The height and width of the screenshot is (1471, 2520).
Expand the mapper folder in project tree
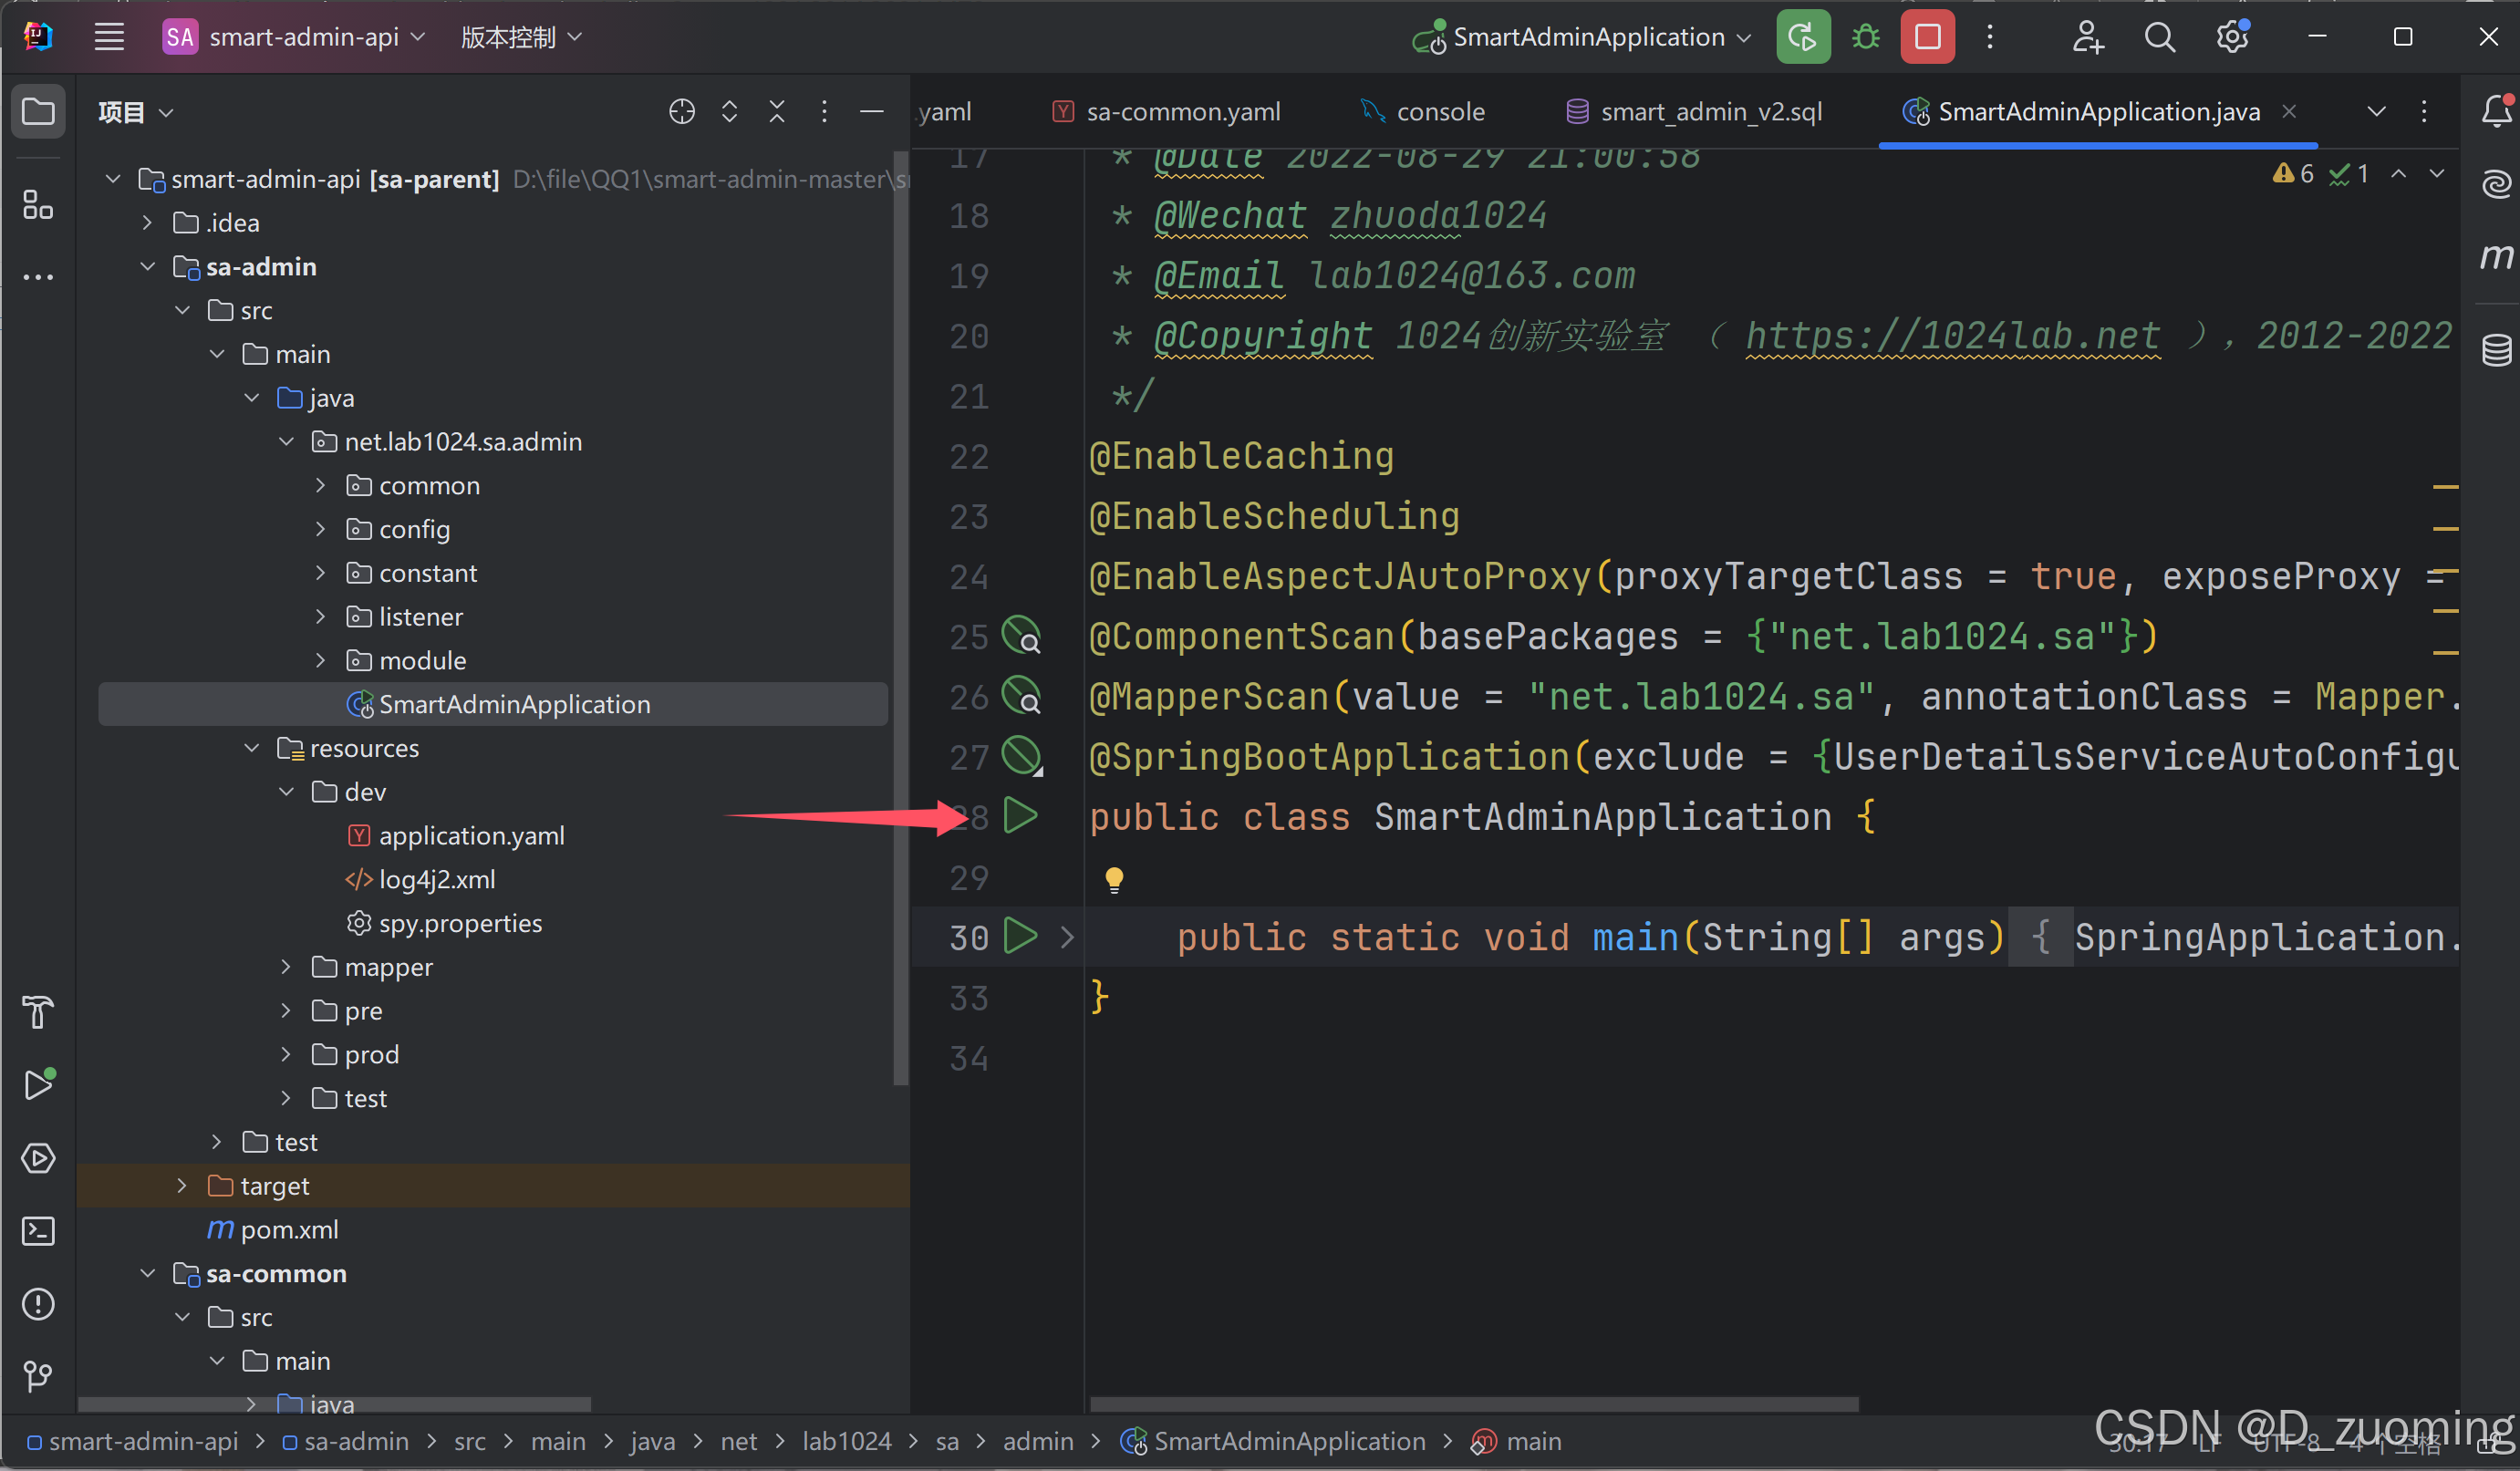(x=286, y=967)
